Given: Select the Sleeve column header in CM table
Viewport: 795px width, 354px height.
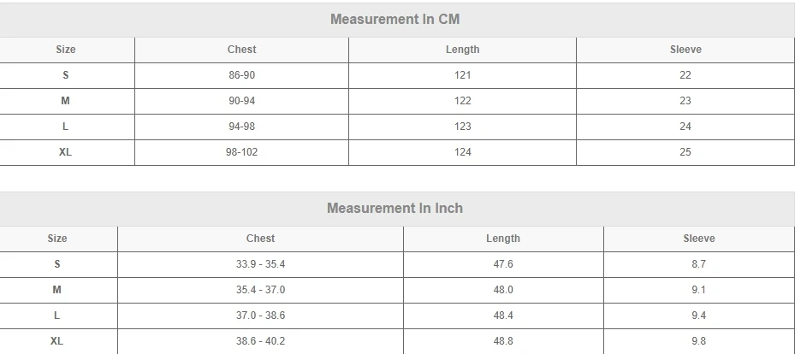Looking at the screenshot, I should coord(685,50).
